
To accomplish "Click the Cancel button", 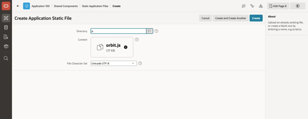I will coord(205,18).
